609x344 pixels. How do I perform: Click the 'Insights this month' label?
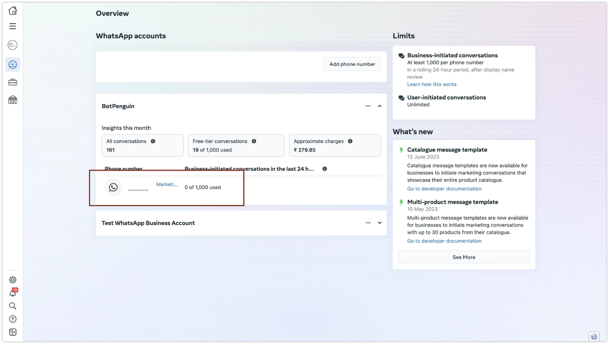click(x=126, y=128)
